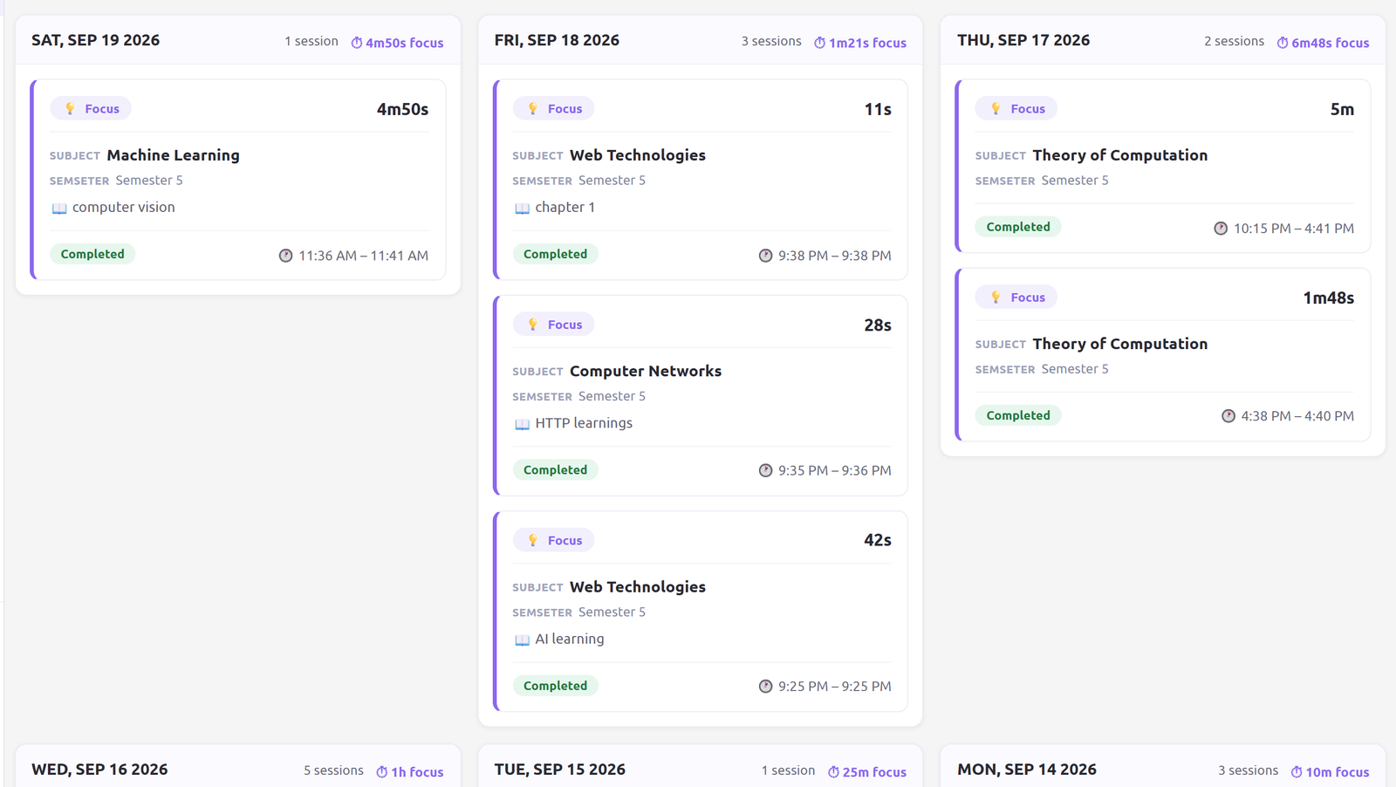Click the clock icon next to 11:36 AM
1396x787 pixels.
285,256
